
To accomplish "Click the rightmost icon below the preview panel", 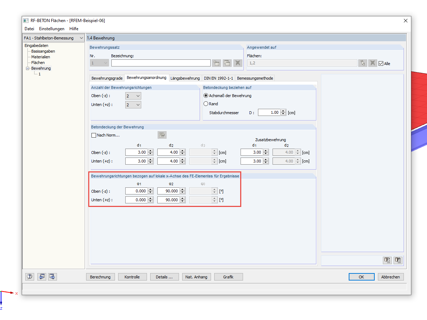I will (398, 260).
